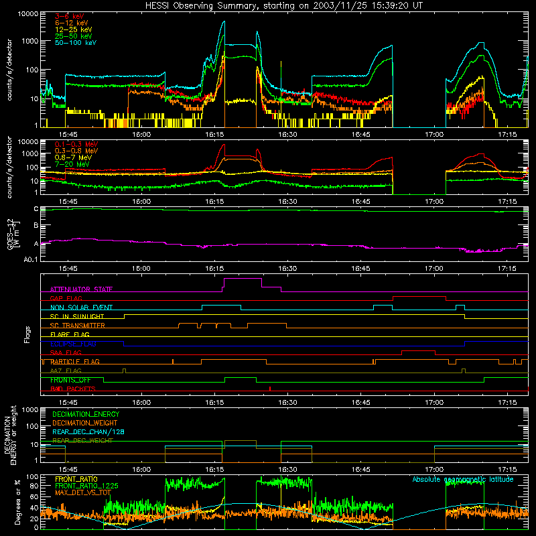Select the SC_TRANSMITTER flag label
This screenshot has height=536, width=536.
tap(77, 326)
